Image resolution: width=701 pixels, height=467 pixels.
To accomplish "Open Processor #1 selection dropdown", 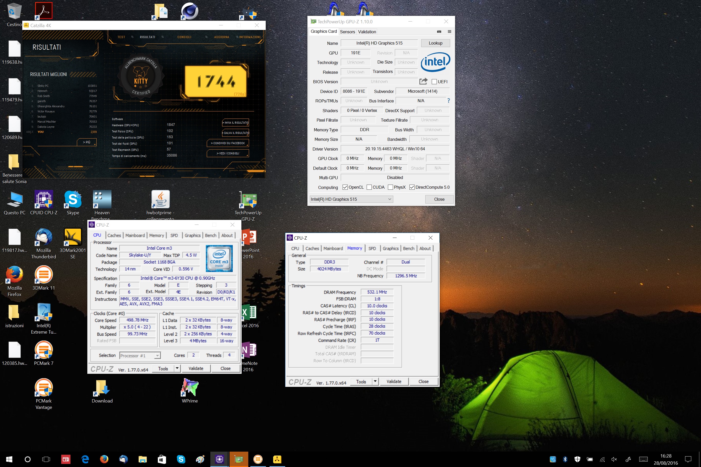I will click(x=140, y=355).
